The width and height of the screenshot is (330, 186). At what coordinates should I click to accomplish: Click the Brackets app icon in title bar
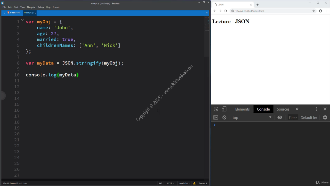(3, 3)
